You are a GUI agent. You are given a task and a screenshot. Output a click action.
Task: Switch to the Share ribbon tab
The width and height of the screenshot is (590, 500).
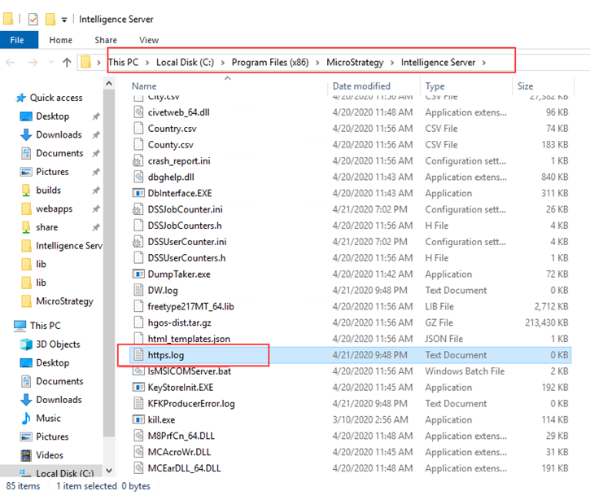pyautogui.click(x=105, y=40)
